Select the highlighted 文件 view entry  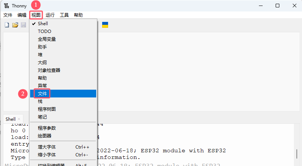[x=63, y=94]
